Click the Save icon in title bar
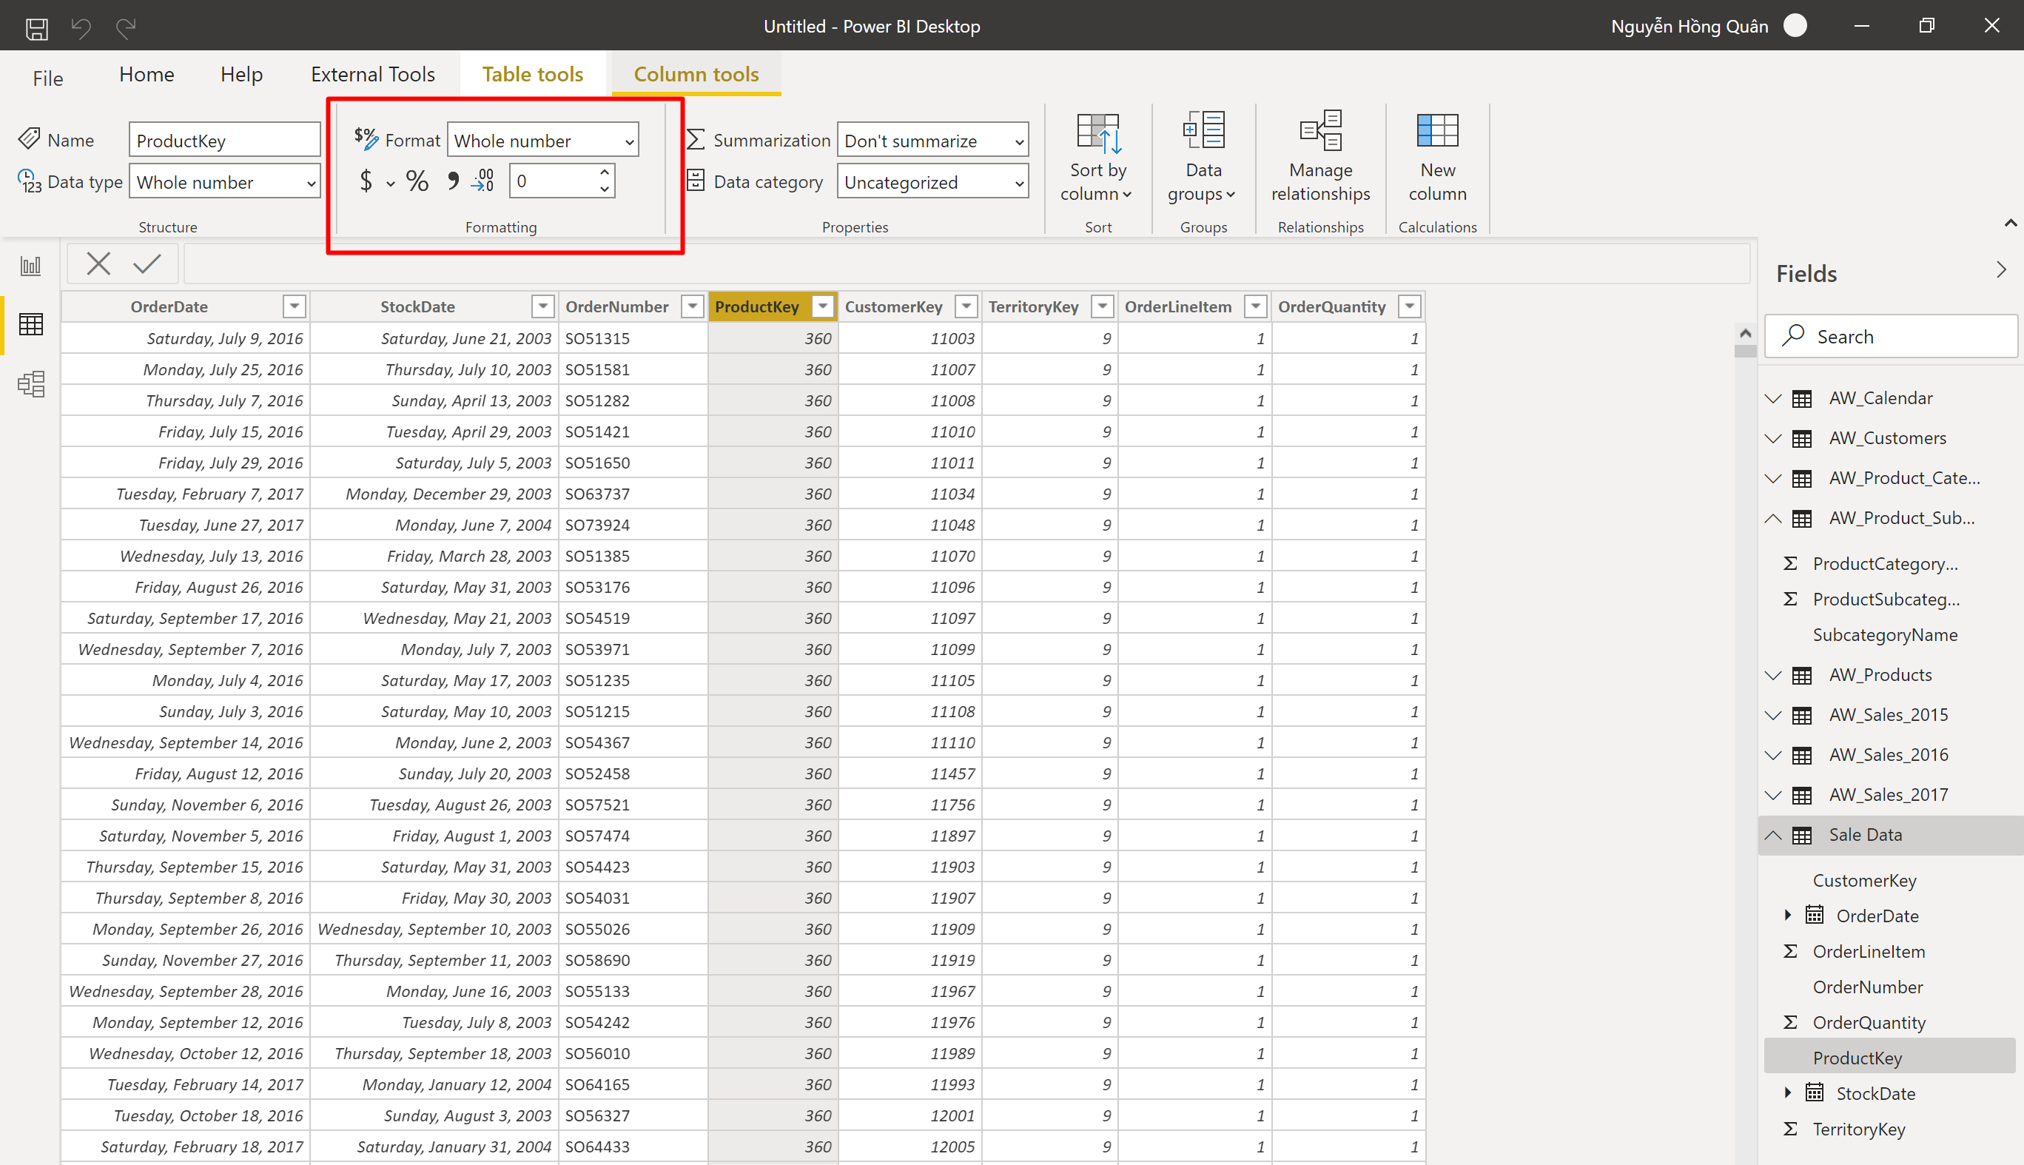The image size is (2024, 1165). tap(37, 29)
